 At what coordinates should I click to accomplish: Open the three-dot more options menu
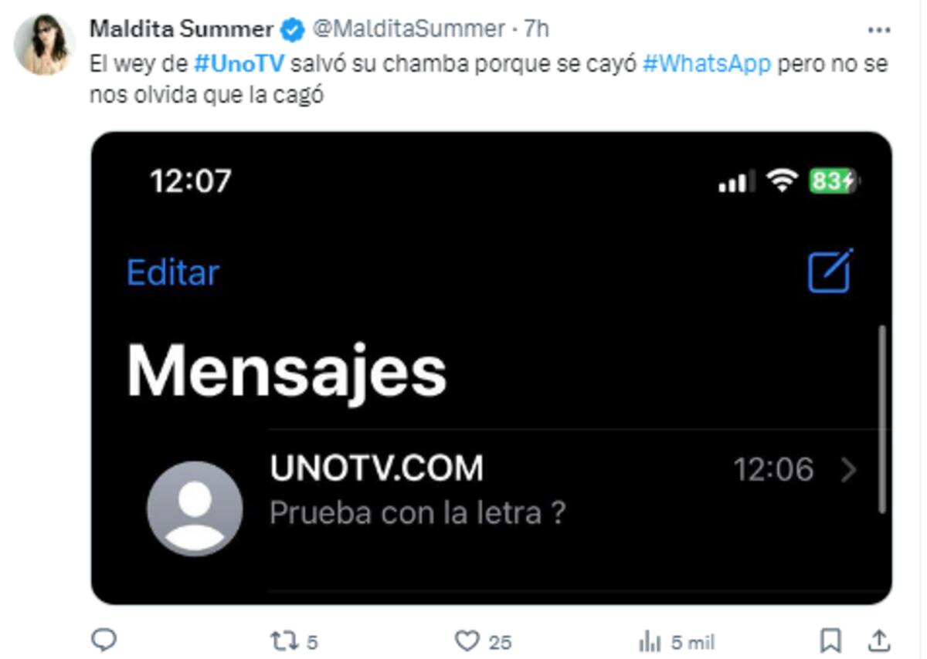tap(879, 30)
